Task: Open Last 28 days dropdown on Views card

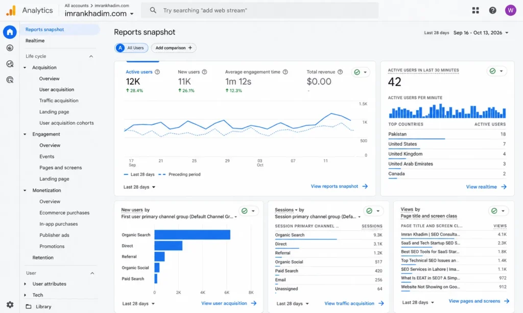Action: [x=418, y=302]
